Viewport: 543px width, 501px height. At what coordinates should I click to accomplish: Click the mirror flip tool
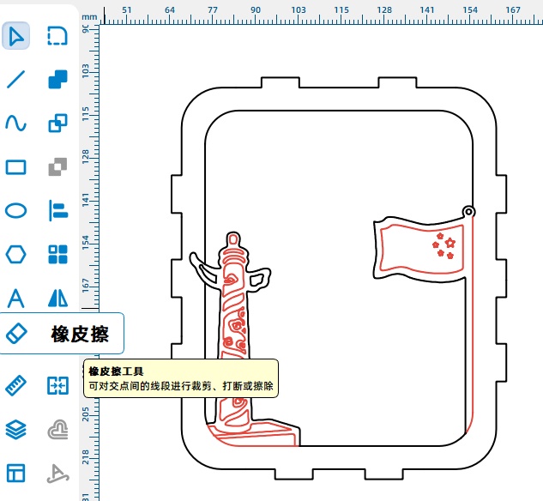(x=57, y=299)
